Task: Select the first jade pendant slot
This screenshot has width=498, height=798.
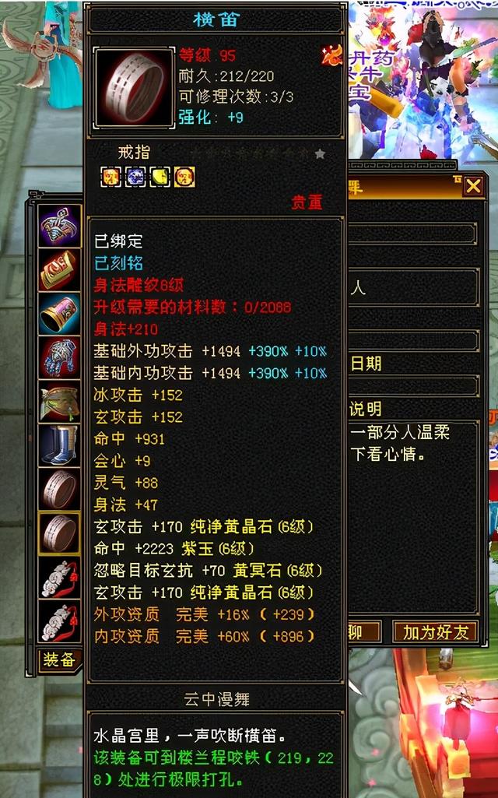Action: tap(59, 577)
